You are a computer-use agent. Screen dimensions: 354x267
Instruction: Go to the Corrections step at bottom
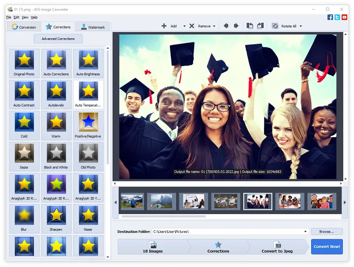(218, 247)
